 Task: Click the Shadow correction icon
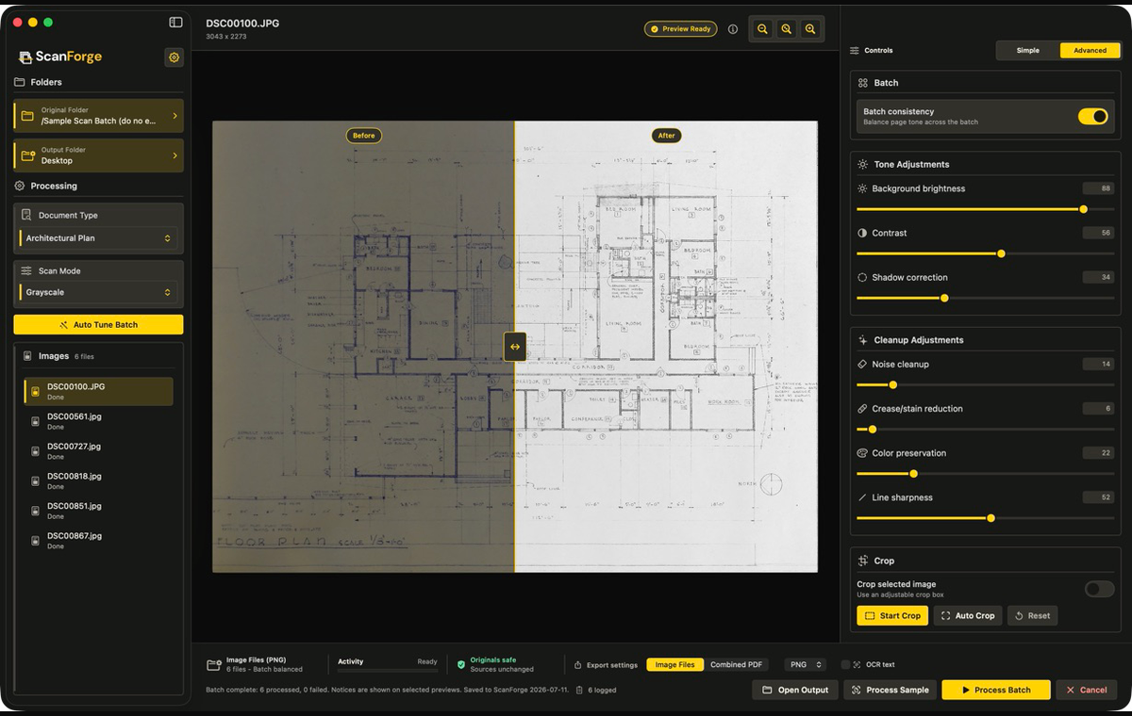coord(862,277)
